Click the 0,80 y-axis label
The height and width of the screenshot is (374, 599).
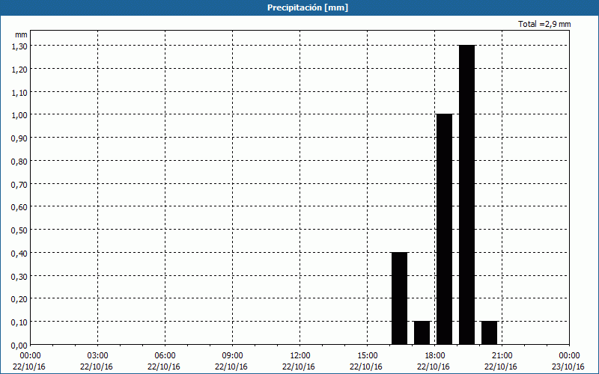pyautogui.click(x=19, y=161)
